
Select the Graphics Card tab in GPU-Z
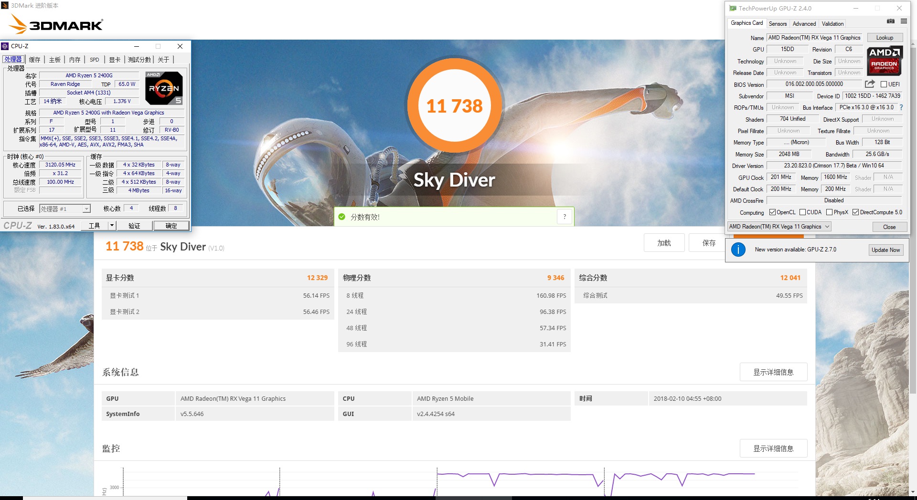pyautogui.click(x=747, y=23)
